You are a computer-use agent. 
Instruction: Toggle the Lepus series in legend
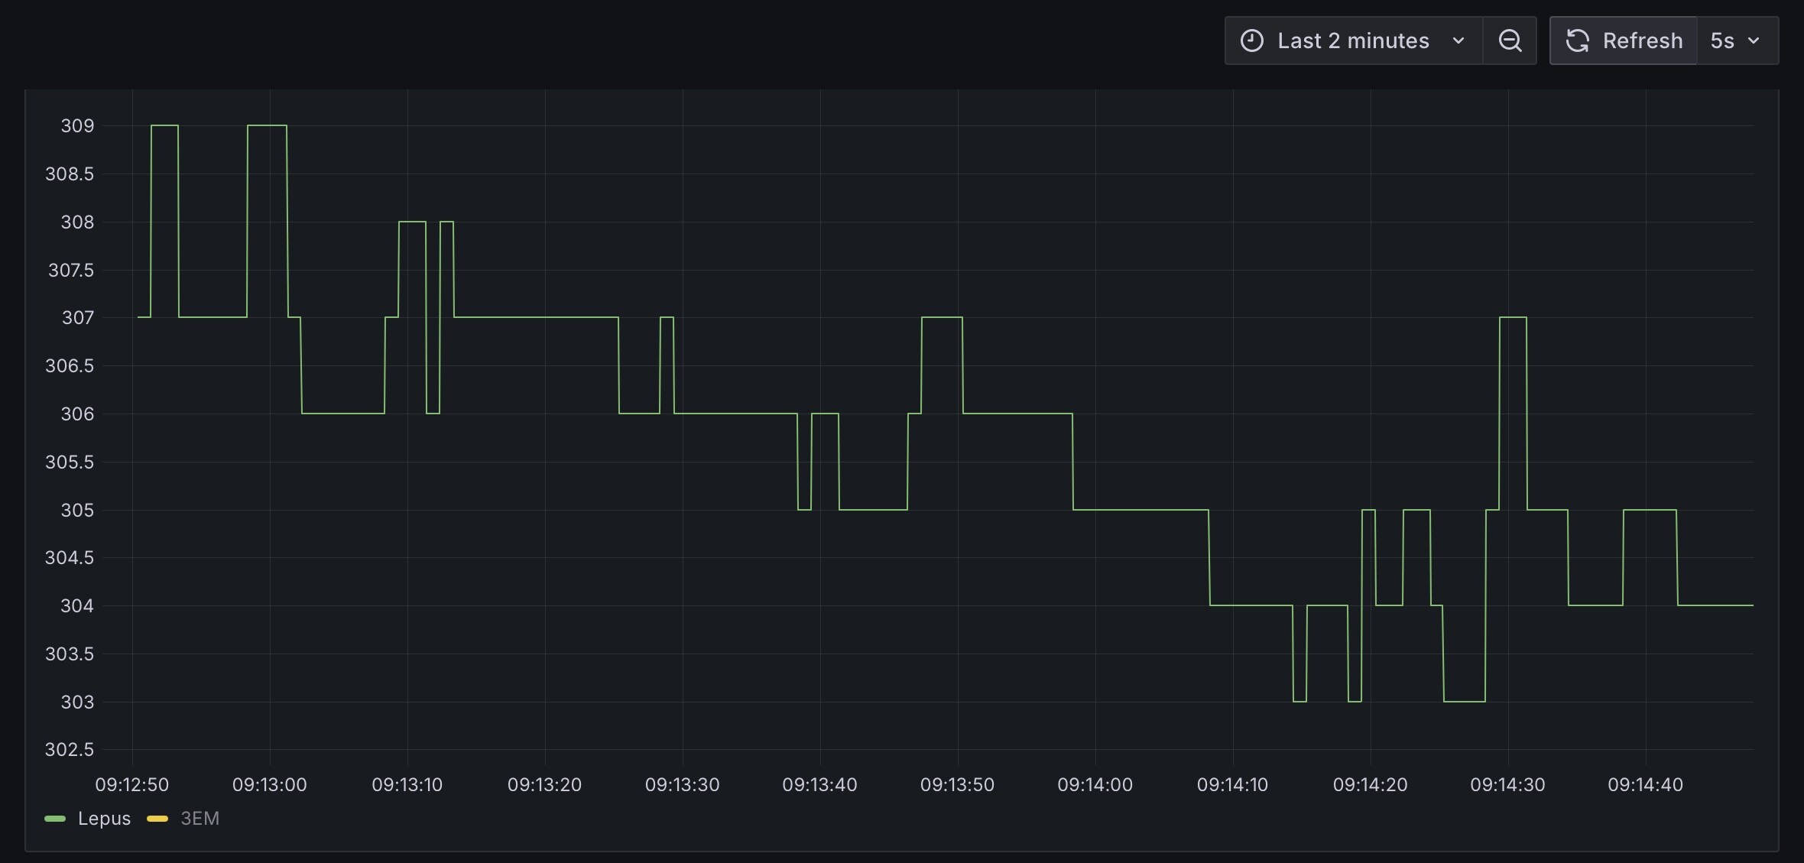tap(104, 819)
